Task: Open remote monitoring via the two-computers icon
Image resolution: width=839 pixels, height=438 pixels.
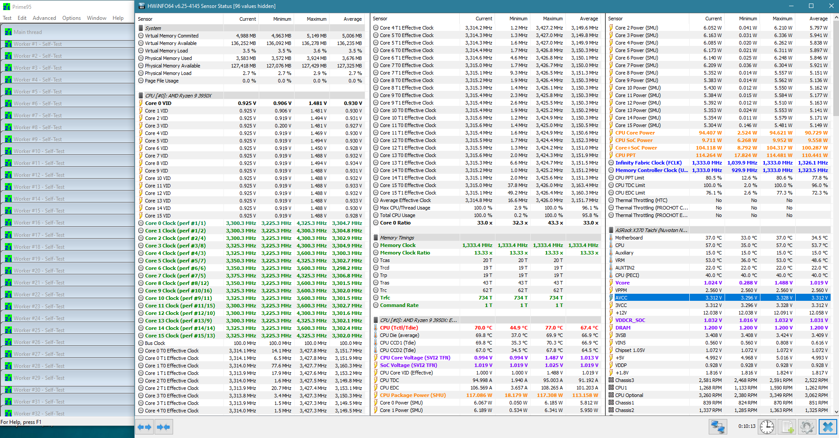Action: (x=718, y=427)
